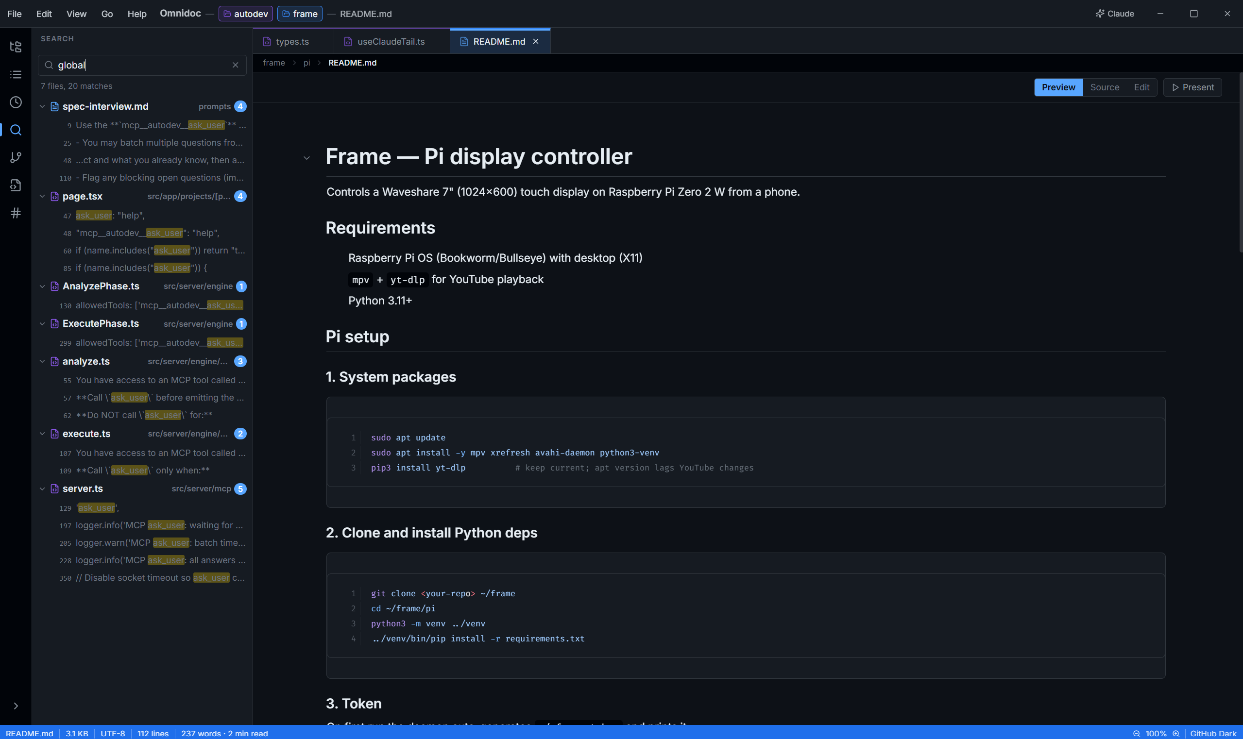This screenshot has width=1243, height=739.
Task: Start presentation with the Present button
Action: (1192, 87)
